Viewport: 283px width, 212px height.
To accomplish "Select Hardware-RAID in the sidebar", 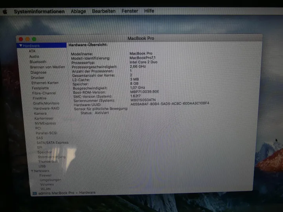I will point(46,108).
